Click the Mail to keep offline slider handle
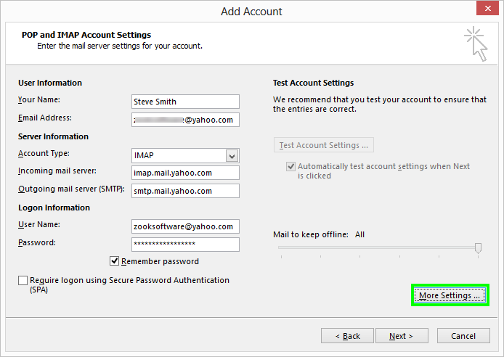The width and height of the screenshot is (504, 357). click(x=478, y=248)
